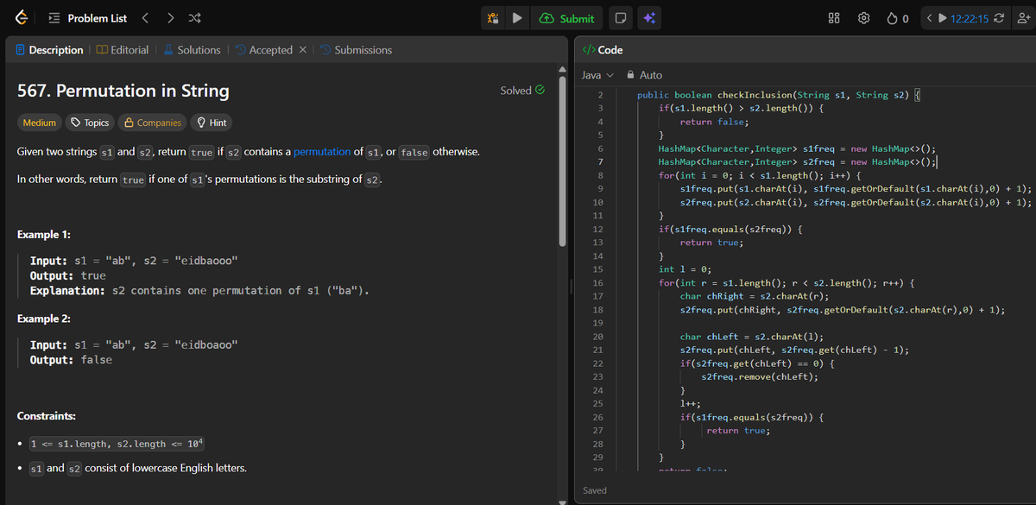1036x505 pixels.
Task: Click the 's2freq.remove(chLeft);' line
Action: tap(760, 376)
